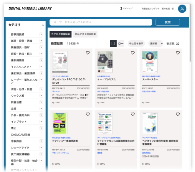
Task: Click the page vertical scrollbar
Action: pyautogui.click(x=190, y=33)
